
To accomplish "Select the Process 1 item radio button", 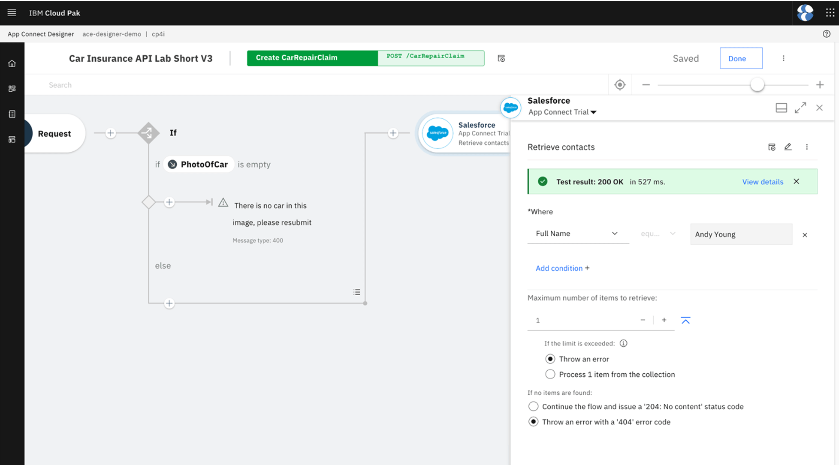I will point(550,374).
